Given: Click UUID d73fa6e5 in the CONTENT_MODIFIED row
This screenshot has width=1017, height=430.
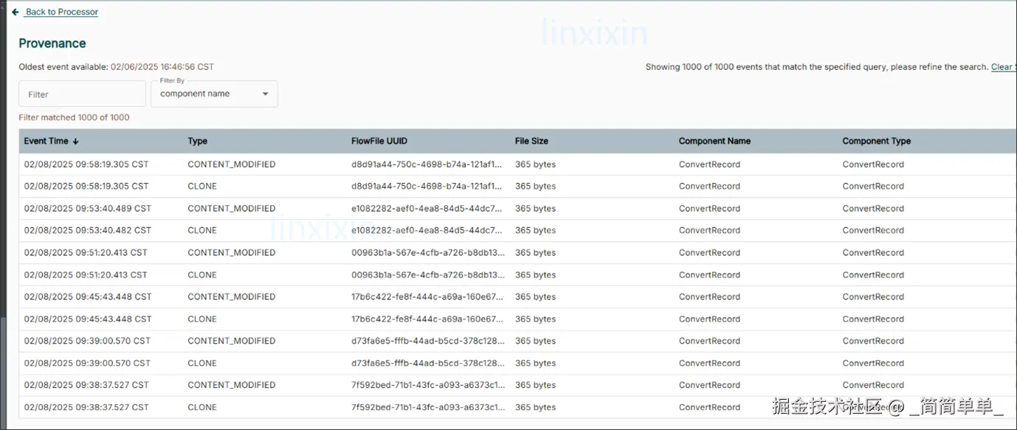Looking at the screenshot, I should click(x=428, y=341).
